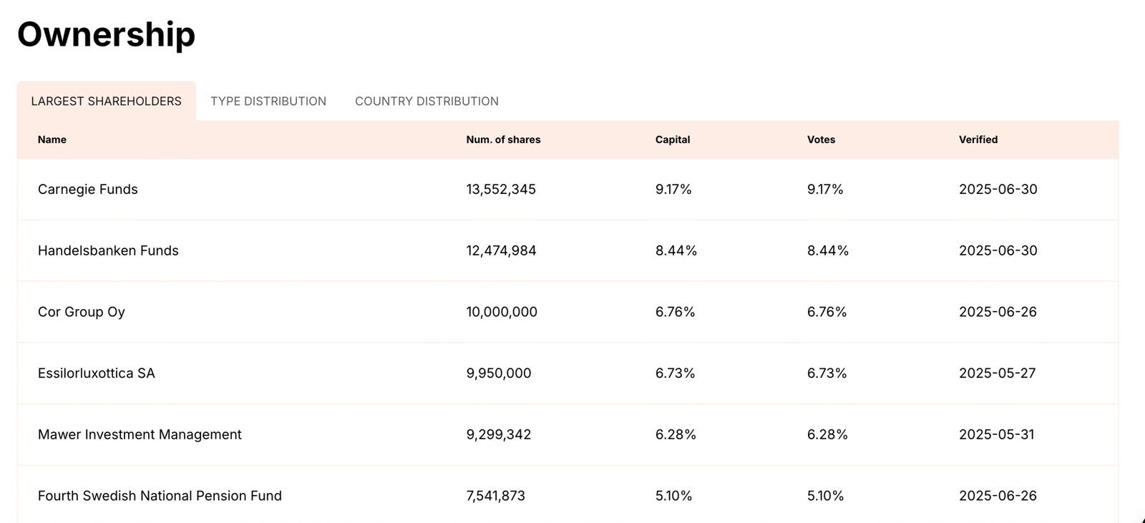Select the Essilorluxottica SA shareholder name
Image resolution: width=1145 pixels, height=523 pixels.
tap(97, 373)
